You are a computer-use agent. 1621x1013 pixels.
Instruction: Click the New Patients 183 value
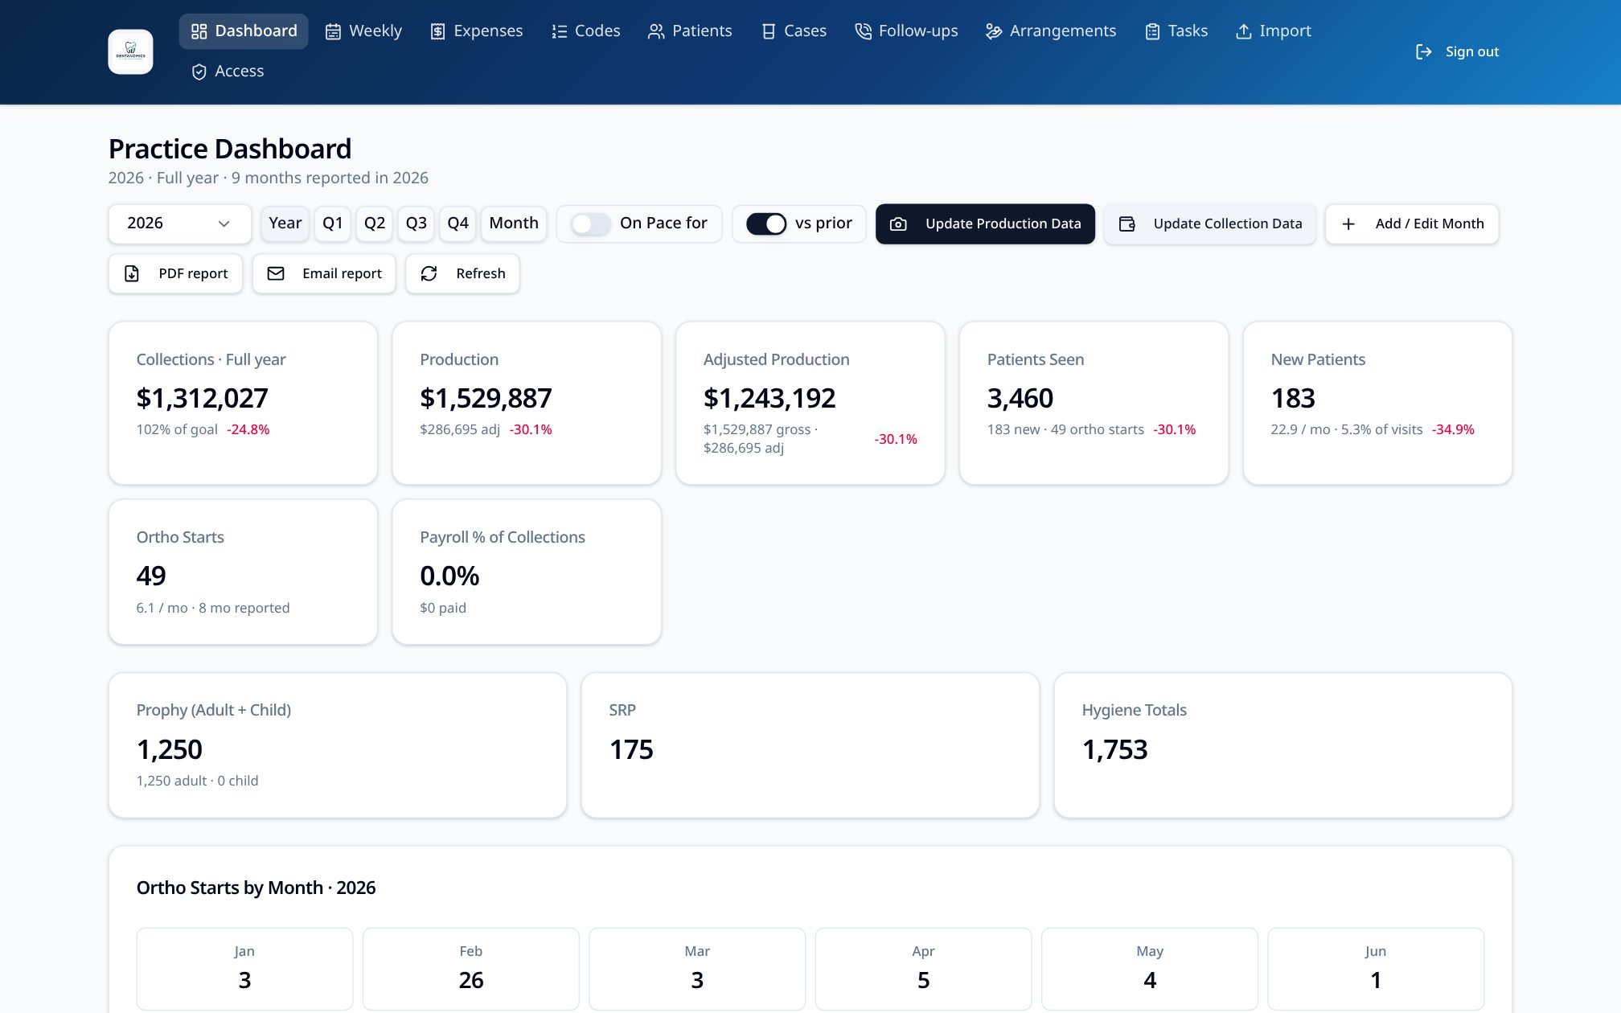click(x=1293, y=398)
